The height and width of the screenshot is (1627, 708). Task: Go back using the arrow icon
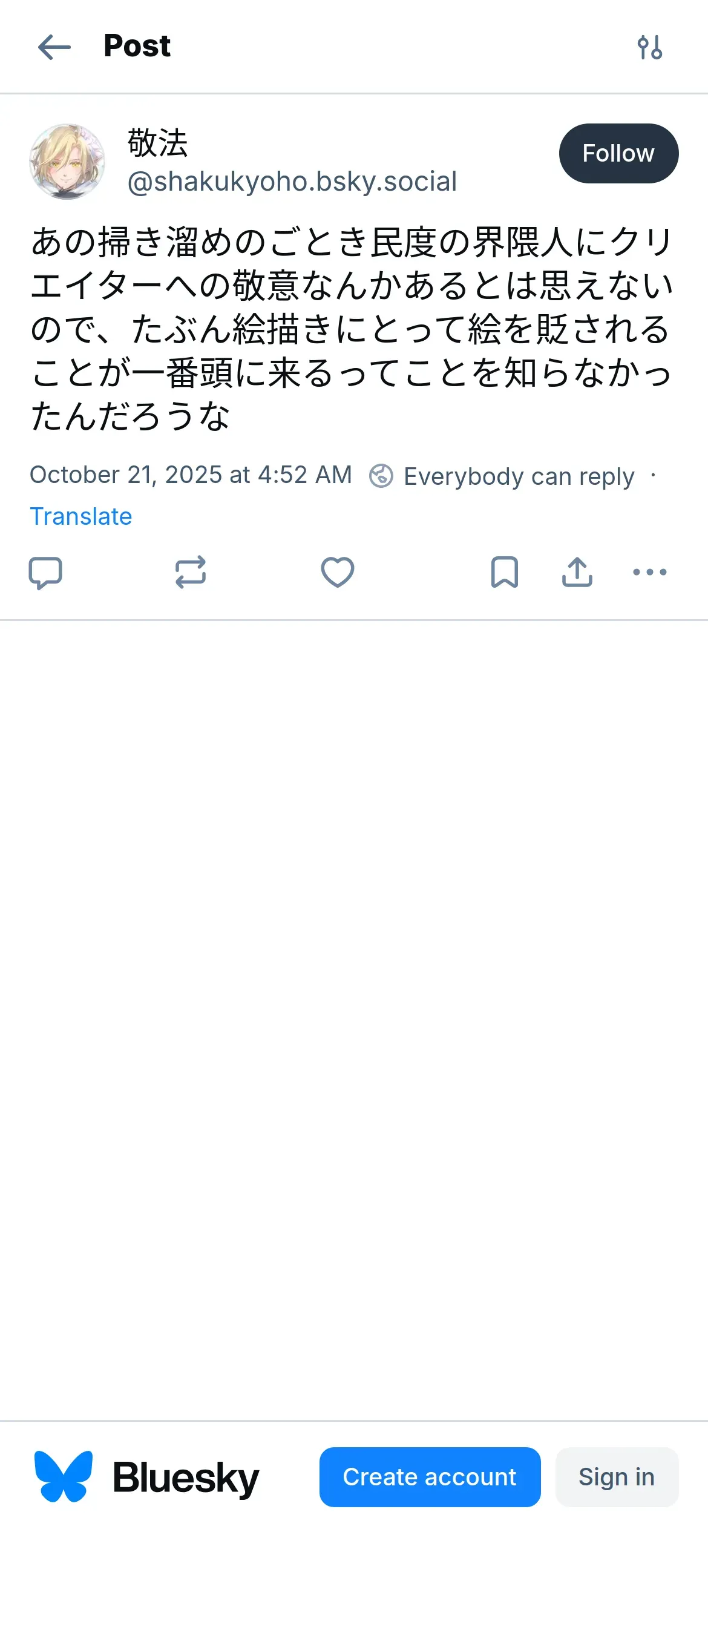tap(54, 47)
